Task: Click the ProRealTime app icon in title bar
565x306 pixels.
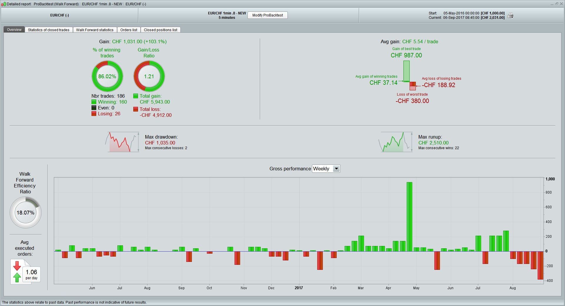Action: coord(4,4)
